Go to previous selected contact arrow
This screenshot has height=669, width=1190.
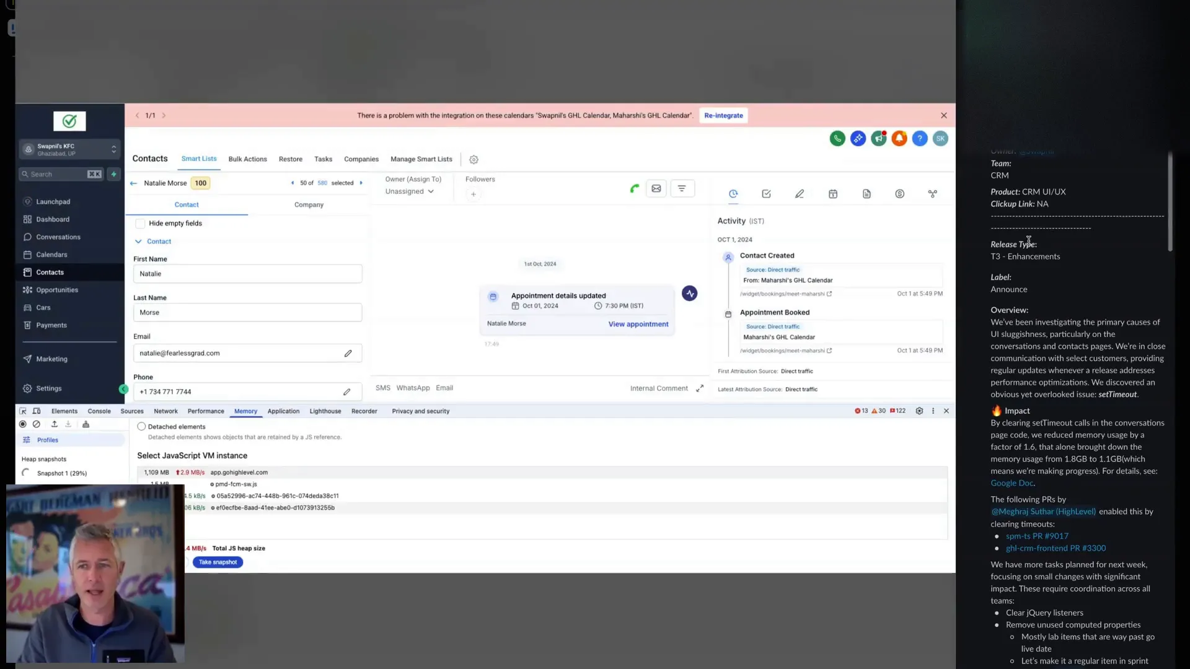coord(293,183)
